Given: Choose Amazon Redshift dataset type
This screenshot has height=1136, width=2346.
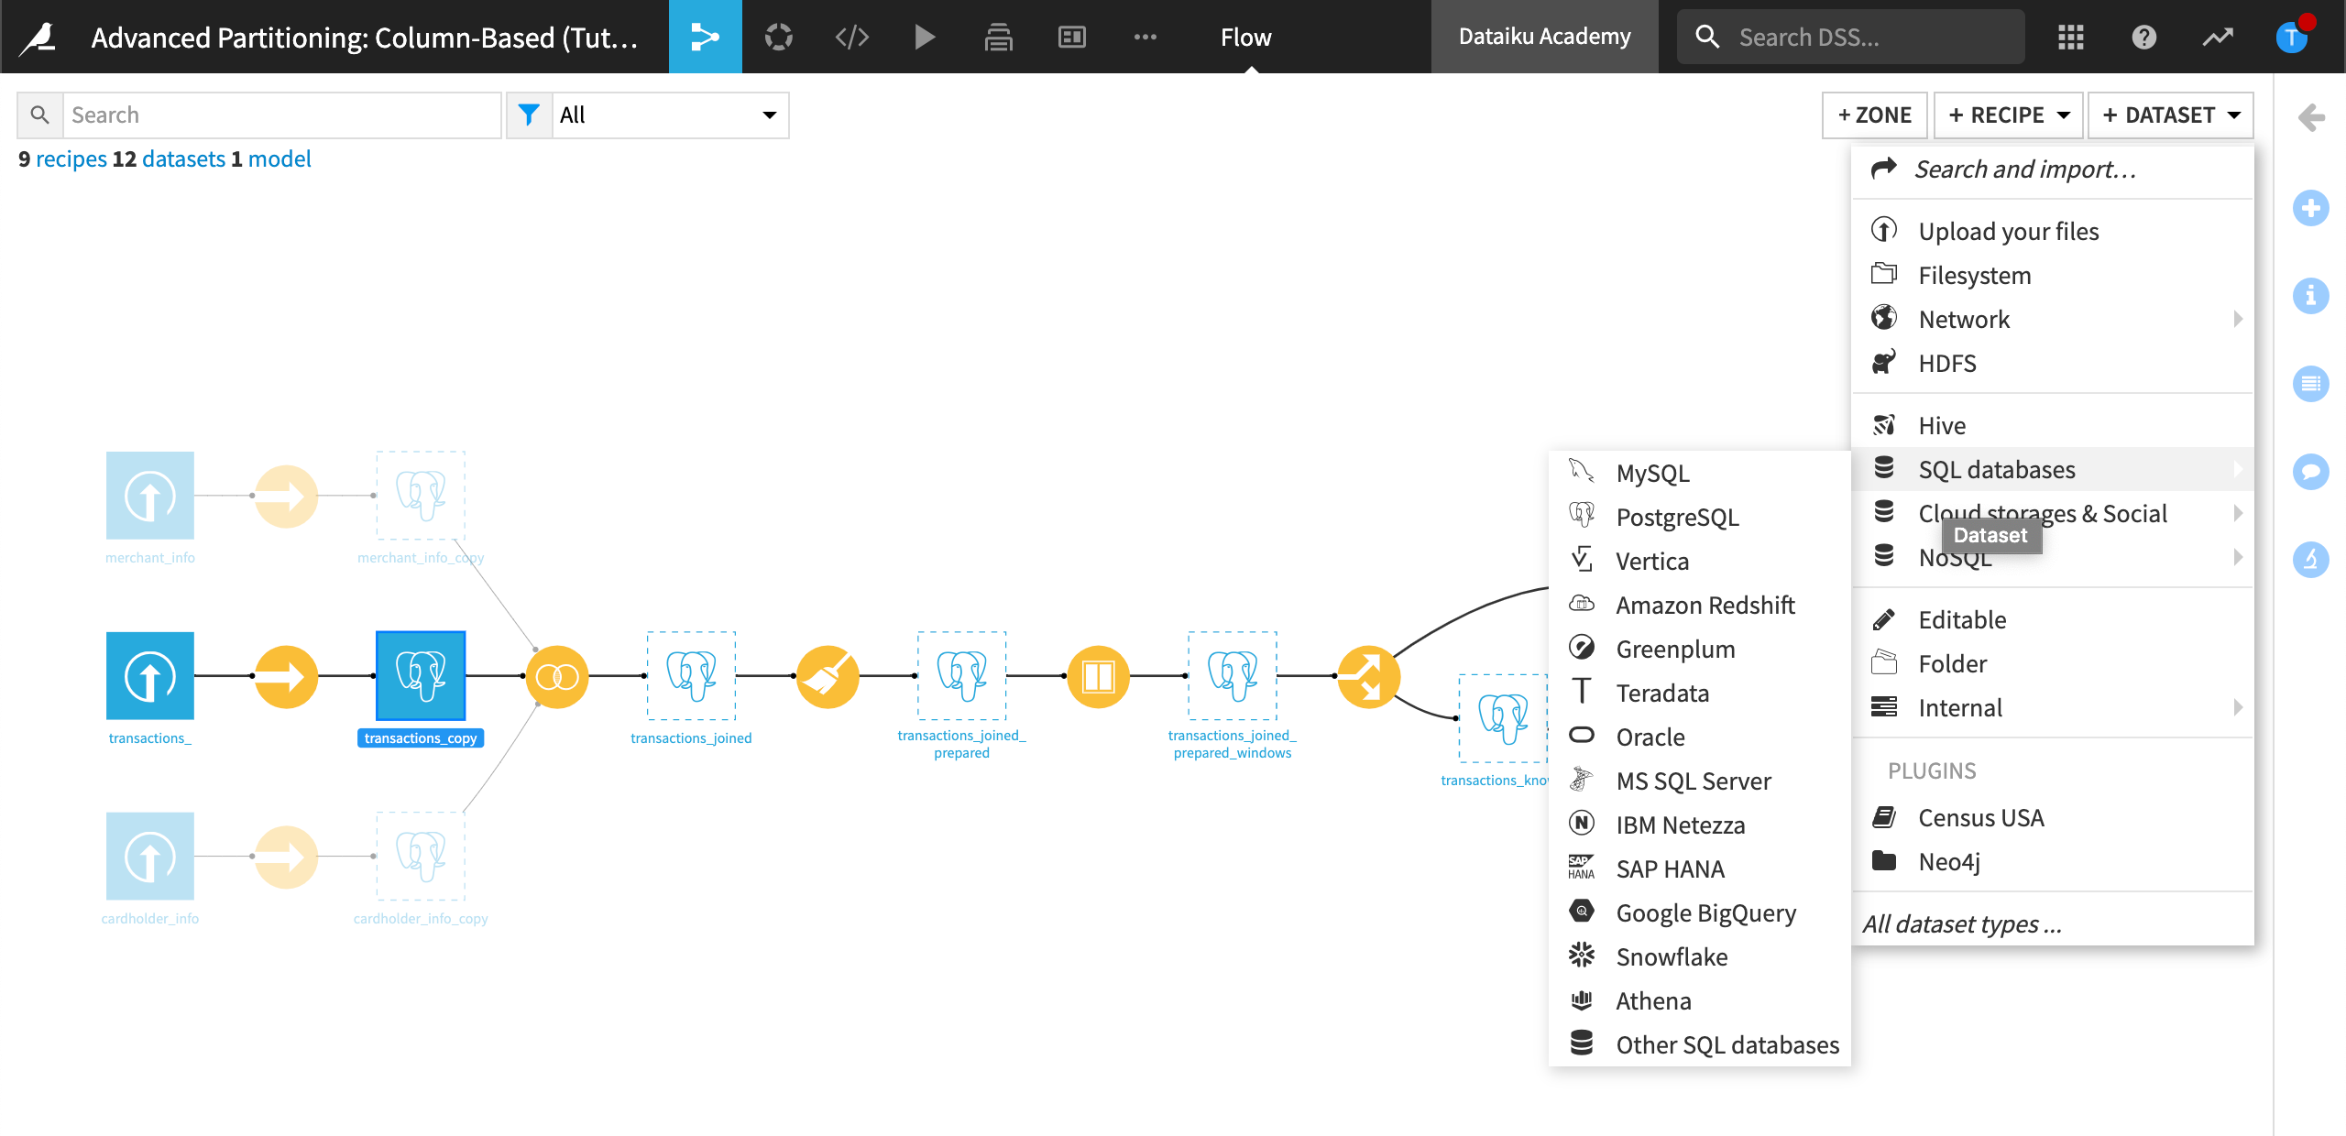Looking at the screenshot, I should click(x=1700, y=605).
